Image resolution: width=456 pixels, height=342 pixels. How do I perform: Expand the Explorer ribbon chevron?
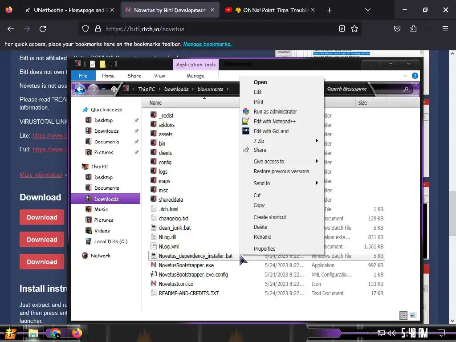tap(405, 76)
